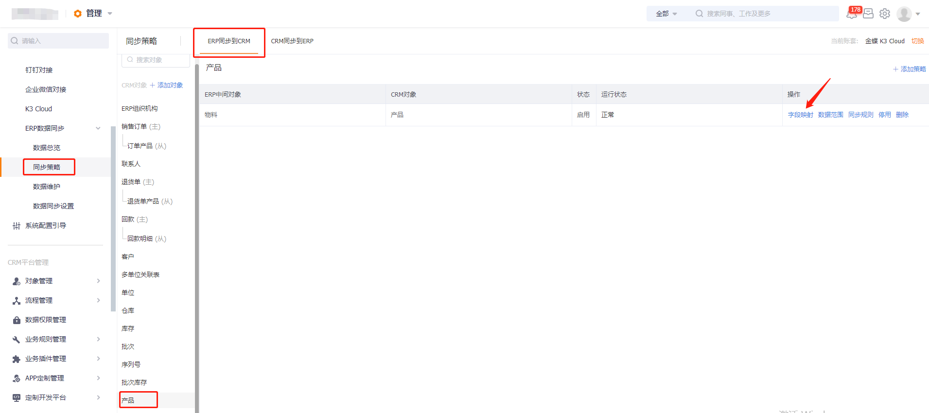Viewport: 929px width, 413px height.
Task: Click the orange 管理 module icon
Action: [x=78, y=14]
